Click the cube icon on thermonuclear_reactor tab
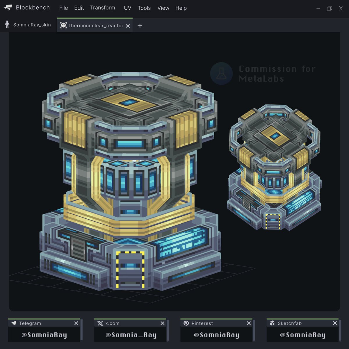Screen dimensions: 349x349 63,25
